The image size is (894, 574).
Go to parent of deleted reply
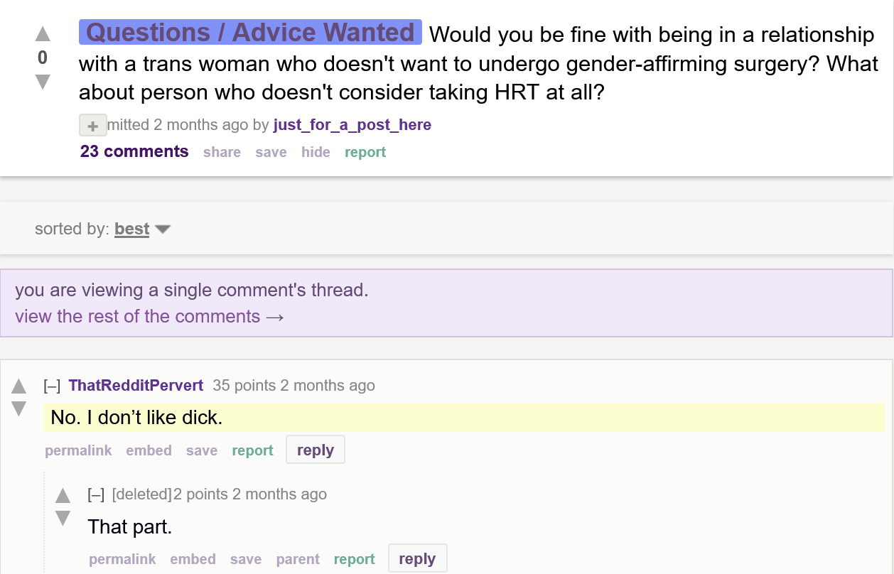298,559
